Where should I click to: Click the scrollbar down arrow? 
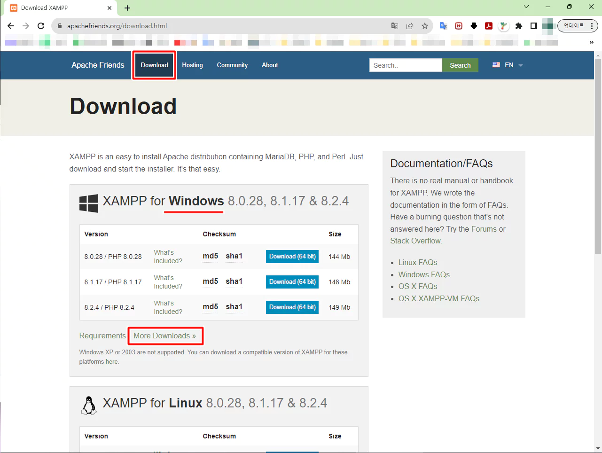point(598,449)
